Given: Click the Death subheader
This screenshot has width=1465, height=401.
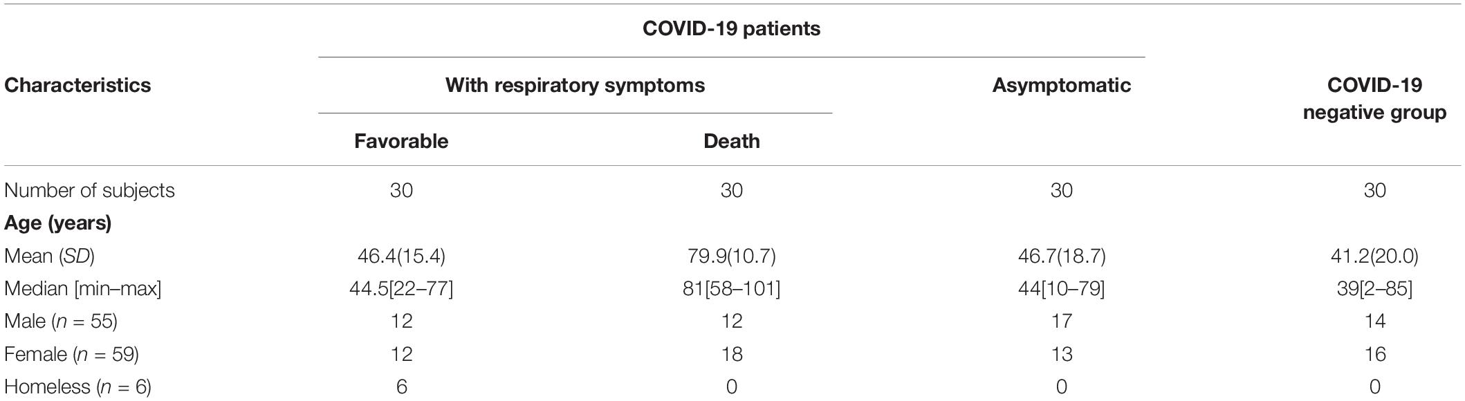Looking at the screenshot, I should (731, 141).
